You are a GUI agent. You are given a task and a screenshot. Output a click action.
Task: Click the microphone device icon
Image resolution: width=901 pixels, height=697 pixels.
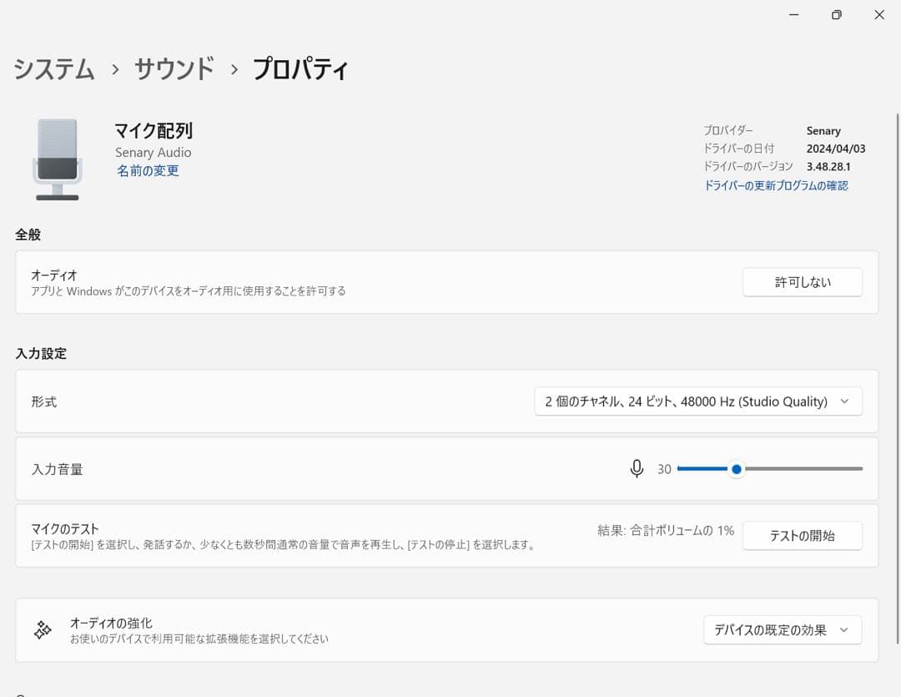coord(55,159)
